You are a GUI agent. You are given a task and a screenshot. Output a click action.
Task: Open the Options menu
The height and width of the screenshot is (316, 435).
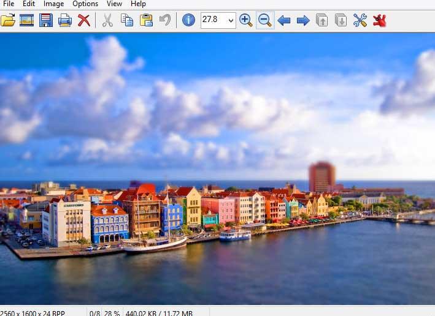click(x=85, y=4)
